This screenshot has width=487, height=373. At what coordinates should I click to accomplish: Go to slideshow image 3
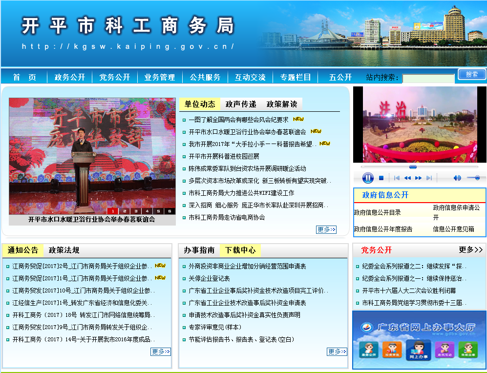(136, 211)
